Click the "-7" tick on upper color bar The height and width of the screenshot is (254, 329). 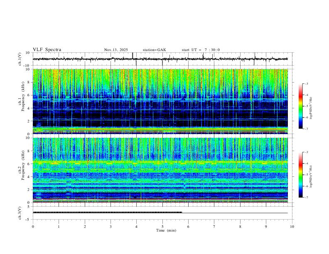[x=306, y=129]
